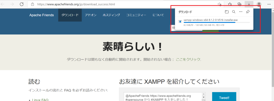
Task: Click the 素晴らしい！ heading
Action: [132, 47]
